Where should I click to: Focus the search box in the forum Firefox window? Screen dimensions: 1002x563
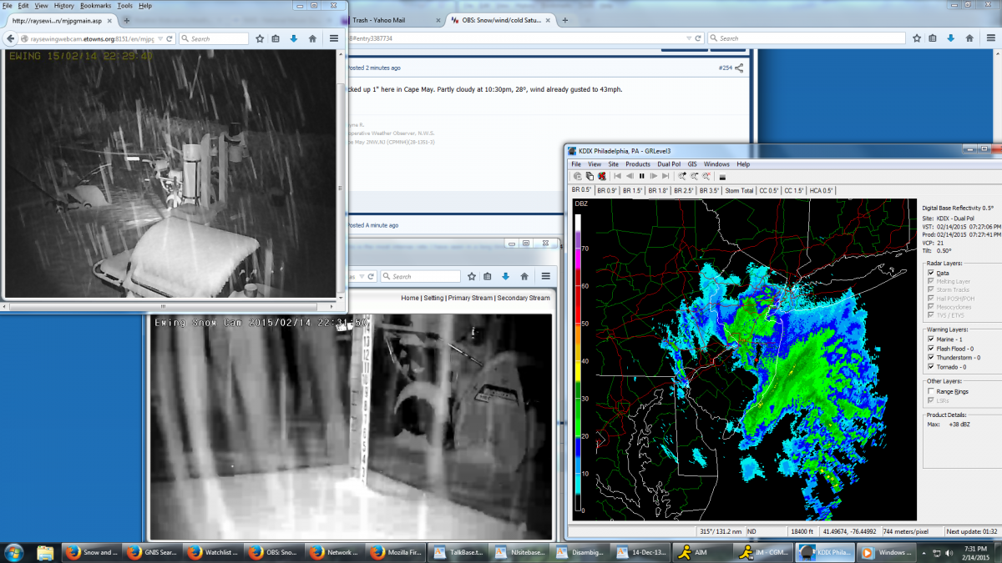[807, 38]
